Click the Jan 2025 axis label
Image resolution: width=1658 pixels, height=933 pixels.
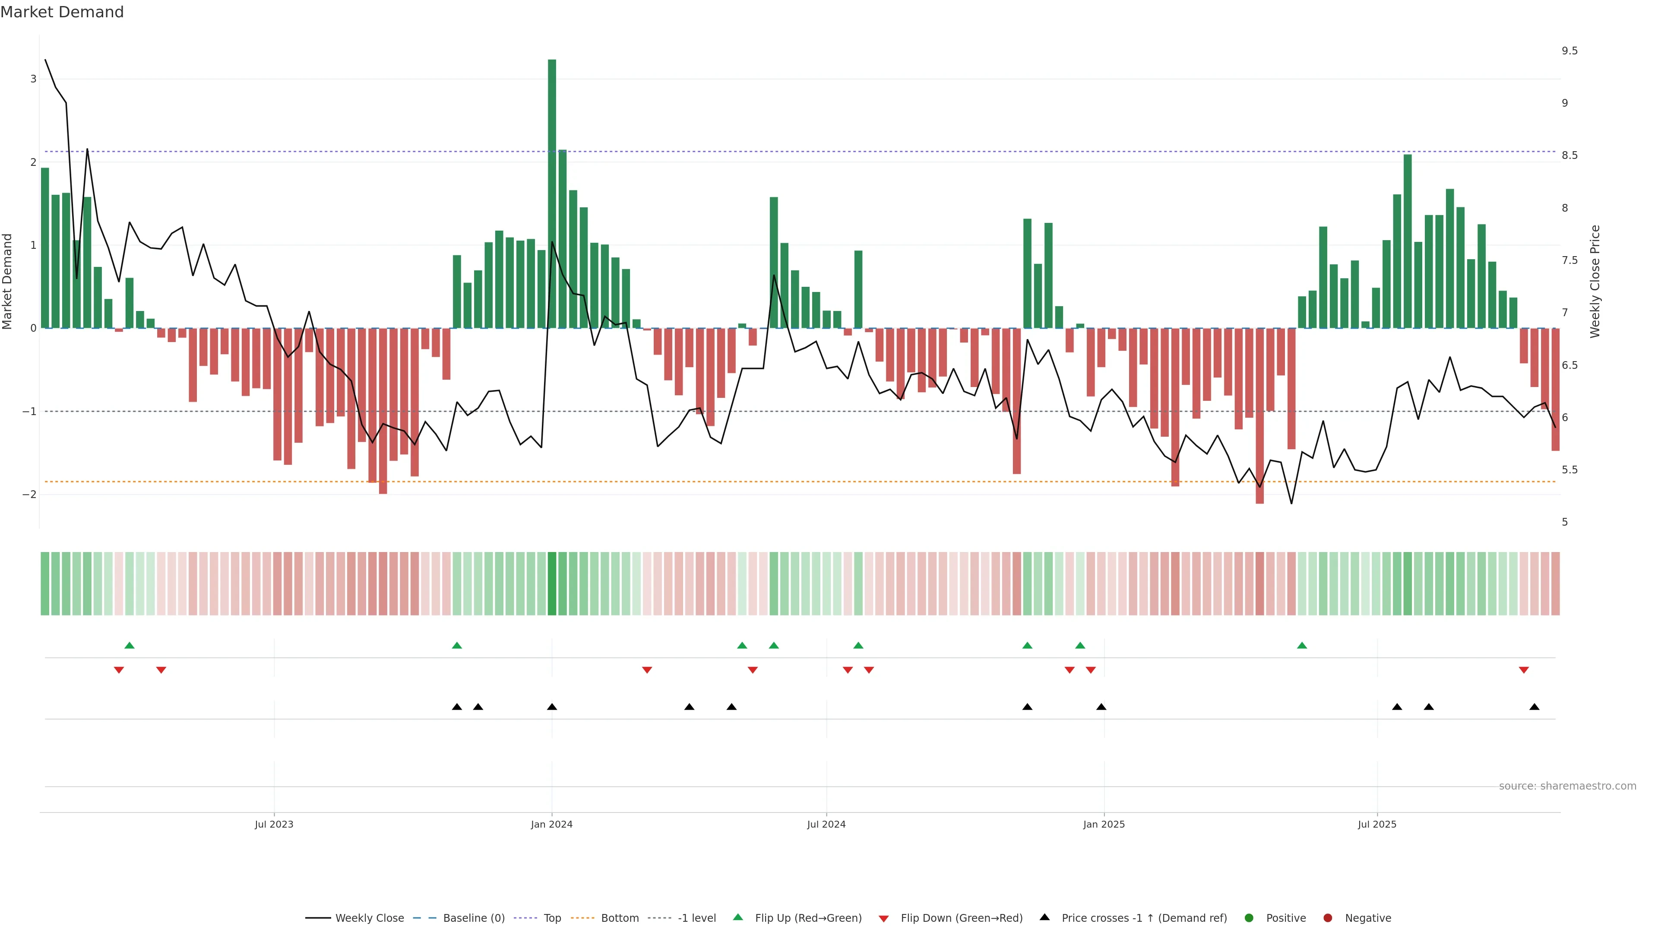pyautogui.click(x=1104, y=824)
